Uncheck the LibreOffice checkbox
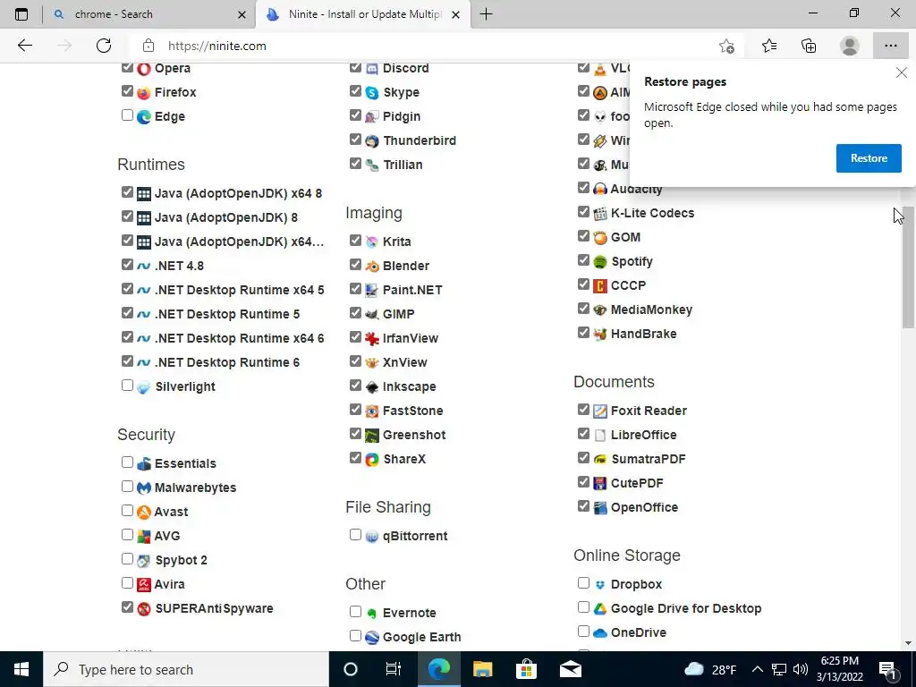Screen dimensions: 916x687 coord(583,434)
